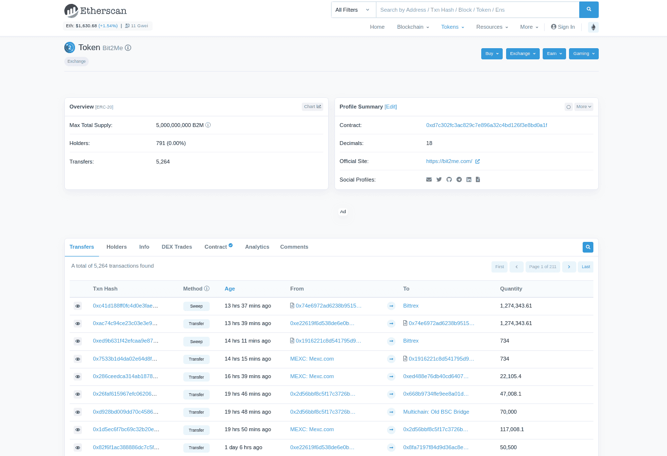Expand the More navigation menu
This screenshot has width=667, height=456.
tap(529, 27)
